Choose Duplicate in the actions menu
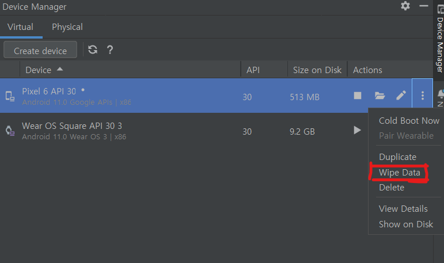The width and height of the screenshot is (444, 263). (397, 157)
